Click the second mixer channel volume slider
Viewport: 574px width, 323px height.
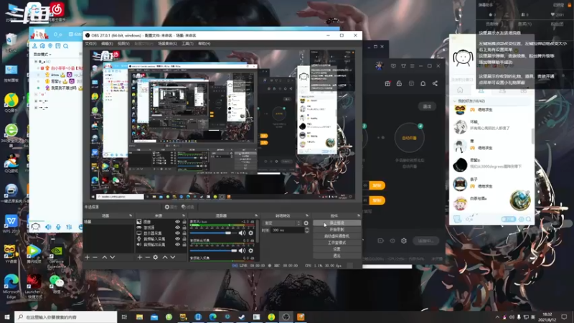coord(213,251)
